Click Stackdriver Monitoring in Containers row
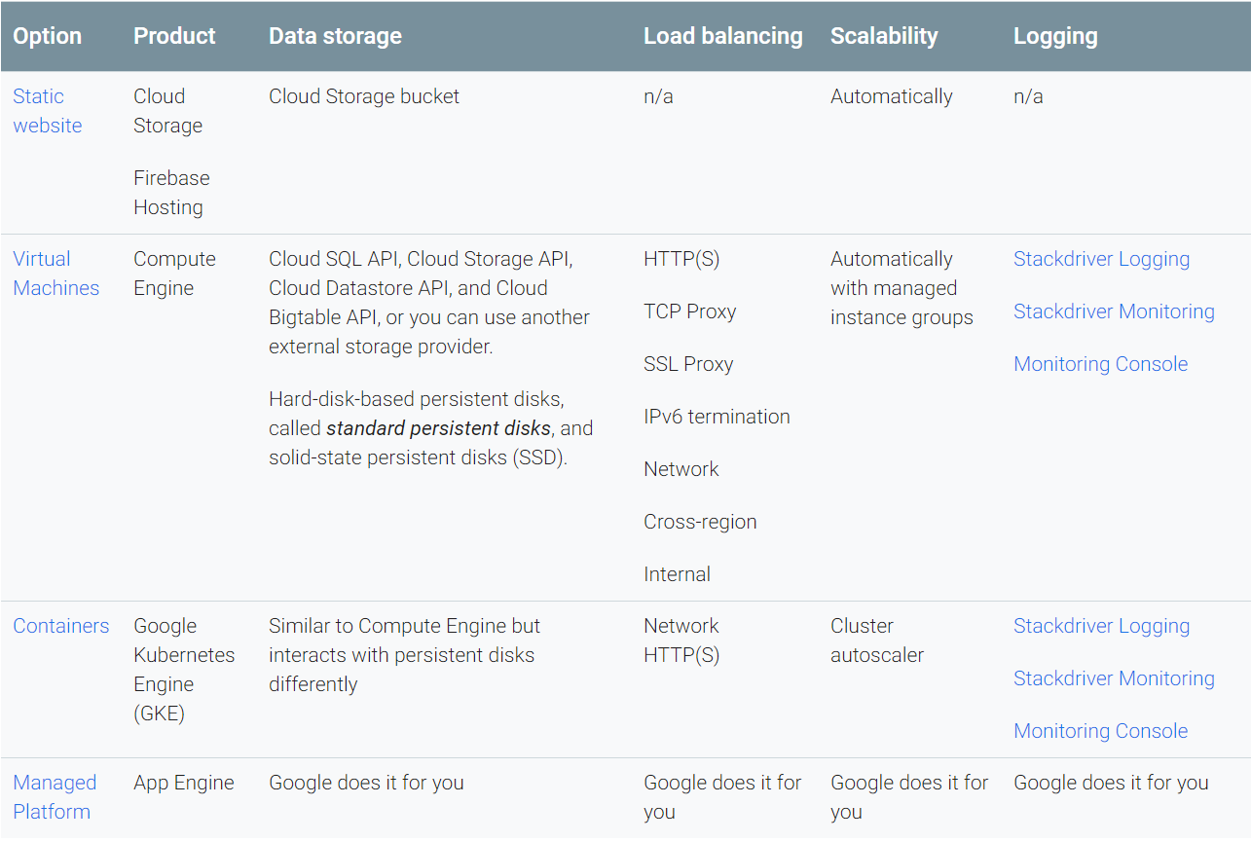This screenshot has width=1251, height=842. point(1114,678)
